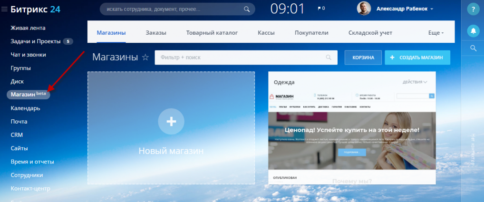This screenshot has height=202, width=484.
Task: Click СОЗДАТЬ МАГАЗИН button
Action: [417, 58]
